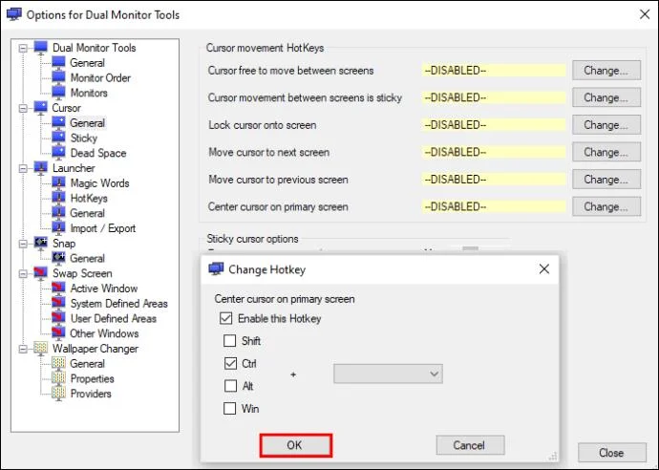Click the icon beside Active Window
659x470 pixels.
coord(58,288)
